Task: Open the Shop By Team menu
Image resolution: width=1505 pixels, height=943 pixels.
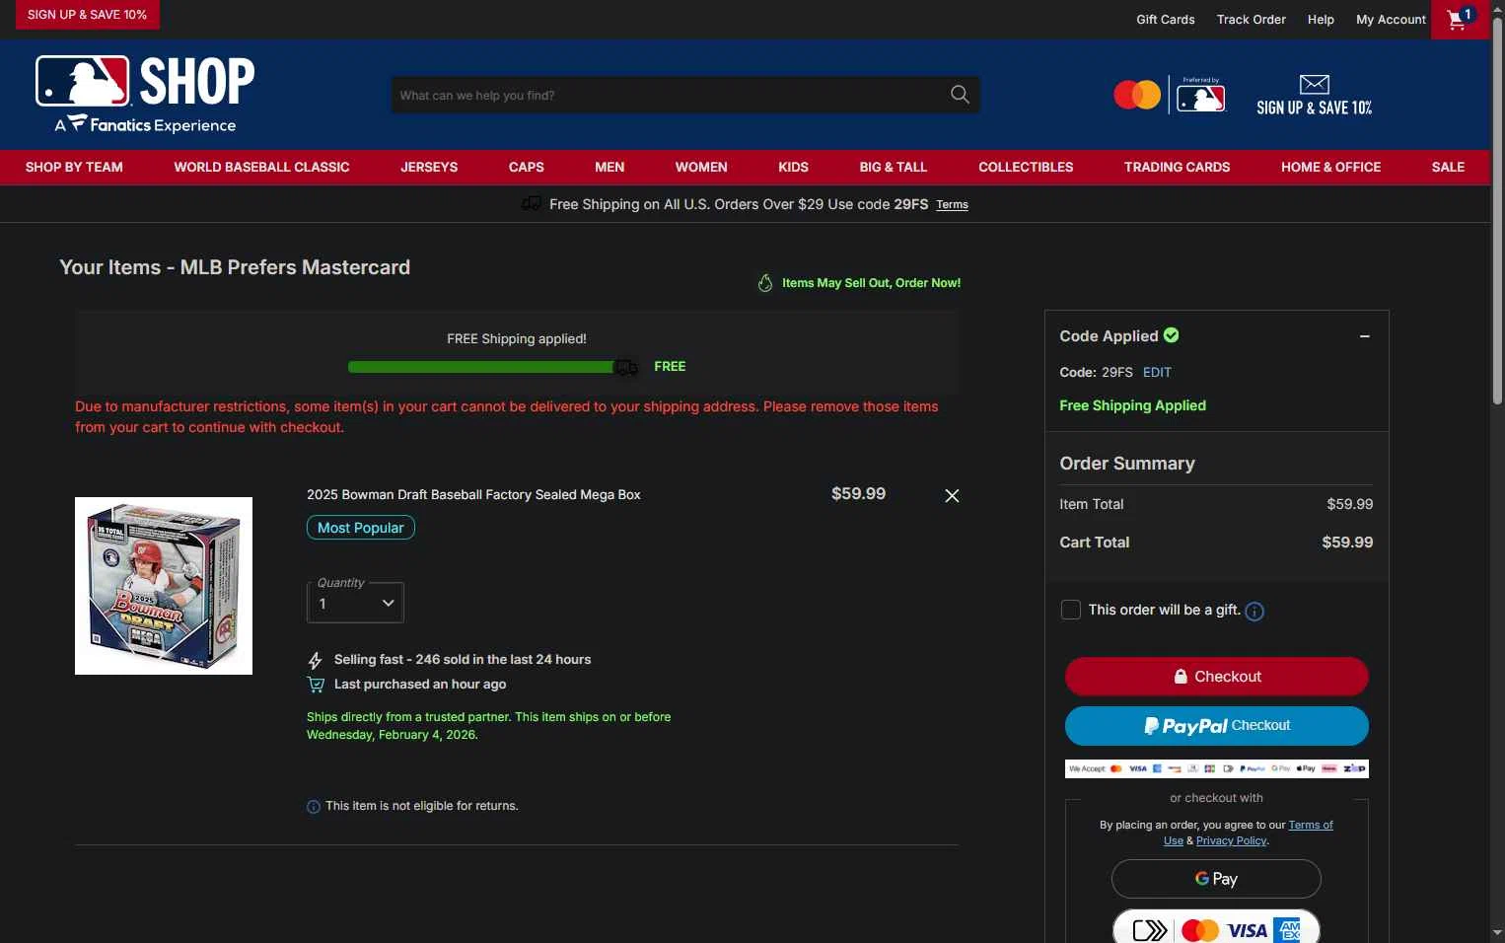Action: point(74,167)
